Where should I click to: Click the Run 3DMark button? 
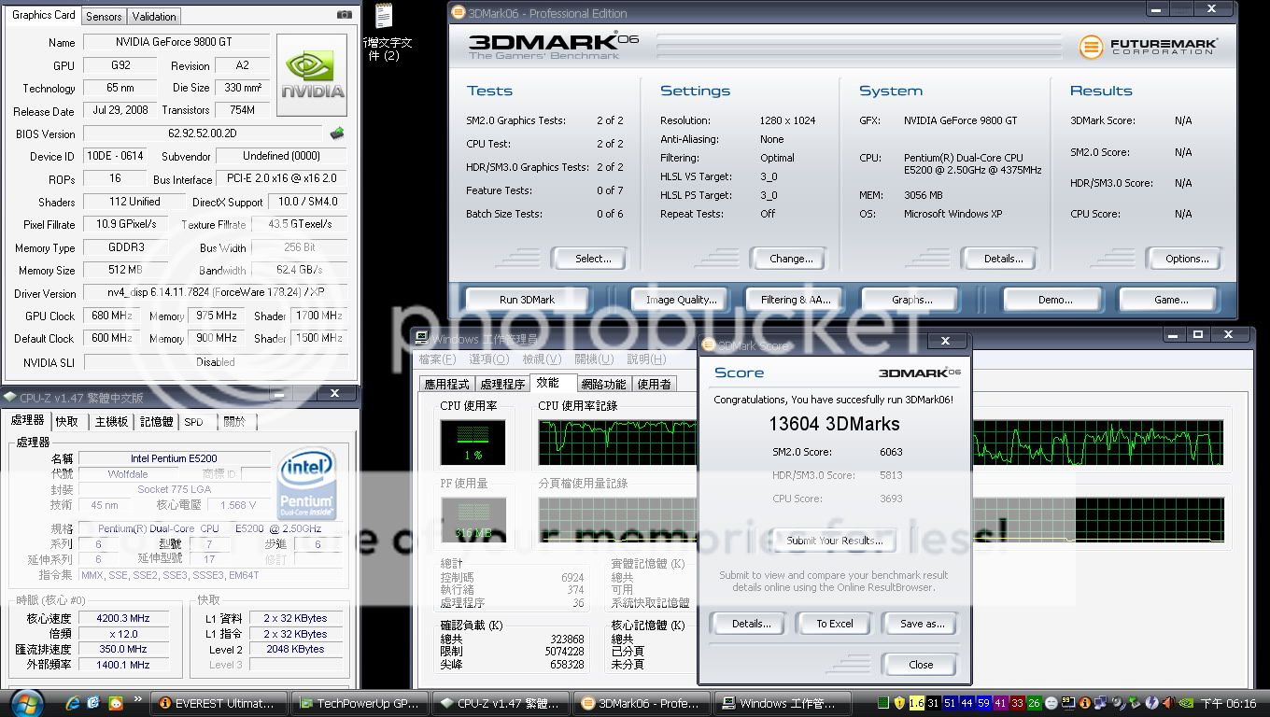tap(527, 300)
